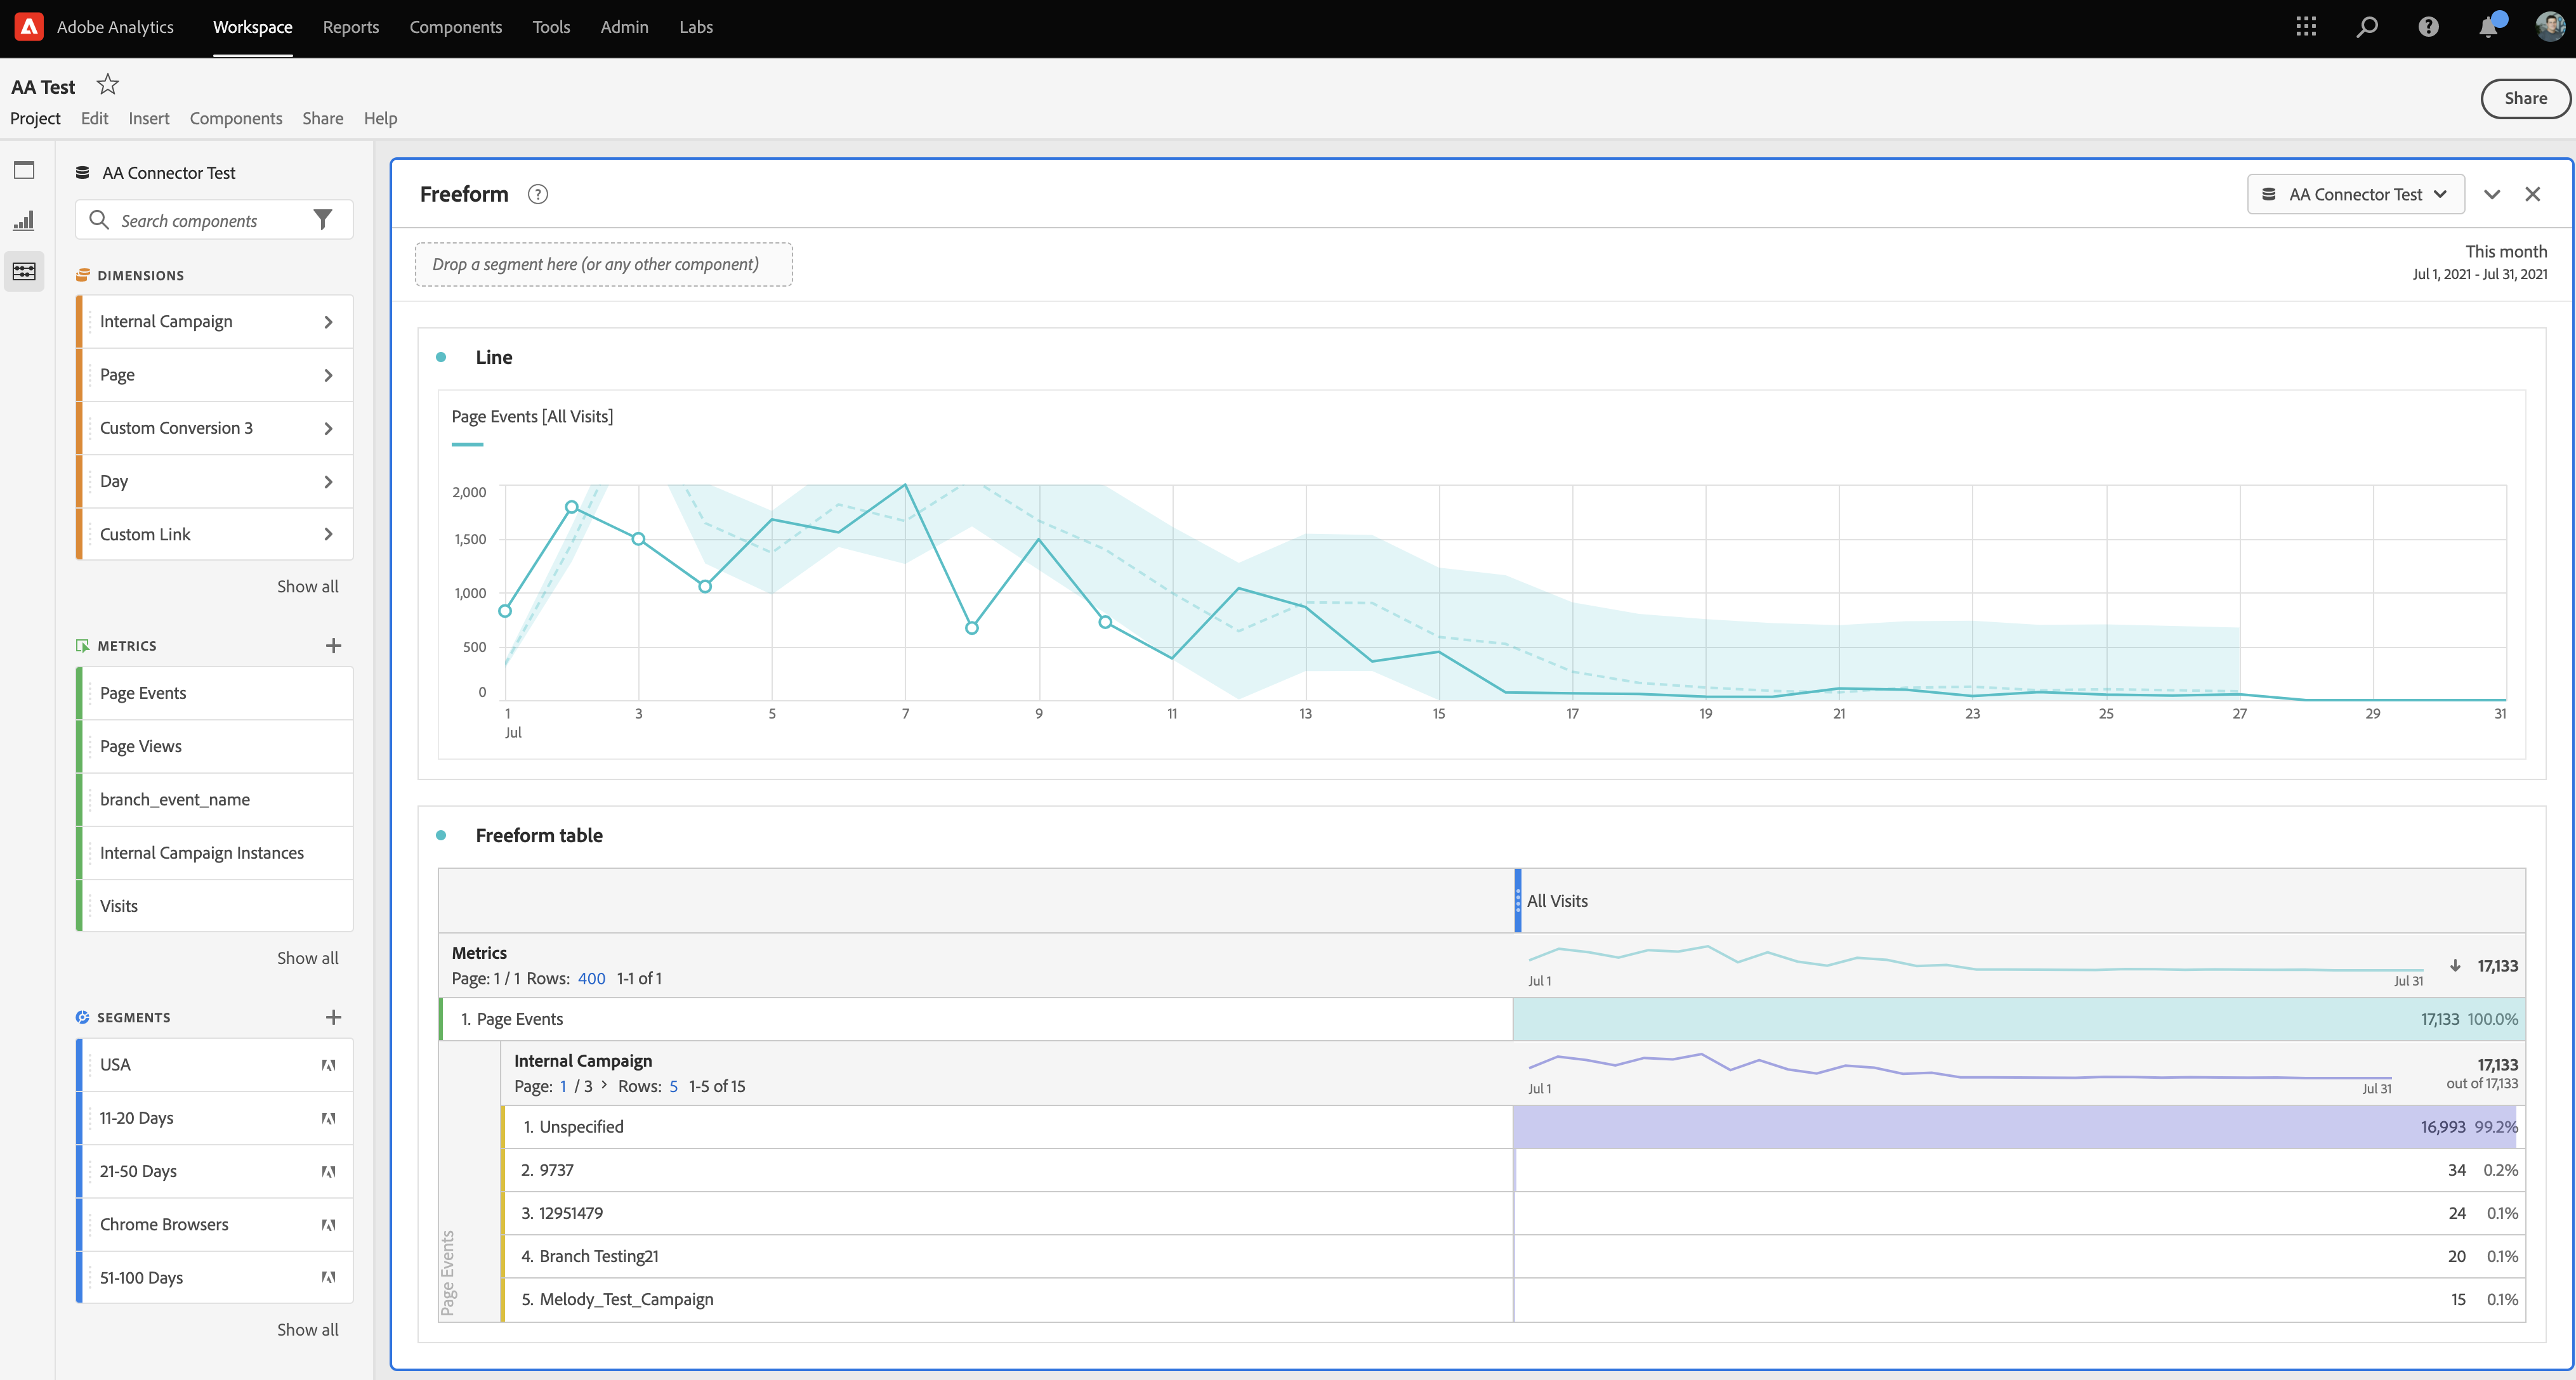
Task: Click the filter funnel in component search
Action: (x=322, y=220)
